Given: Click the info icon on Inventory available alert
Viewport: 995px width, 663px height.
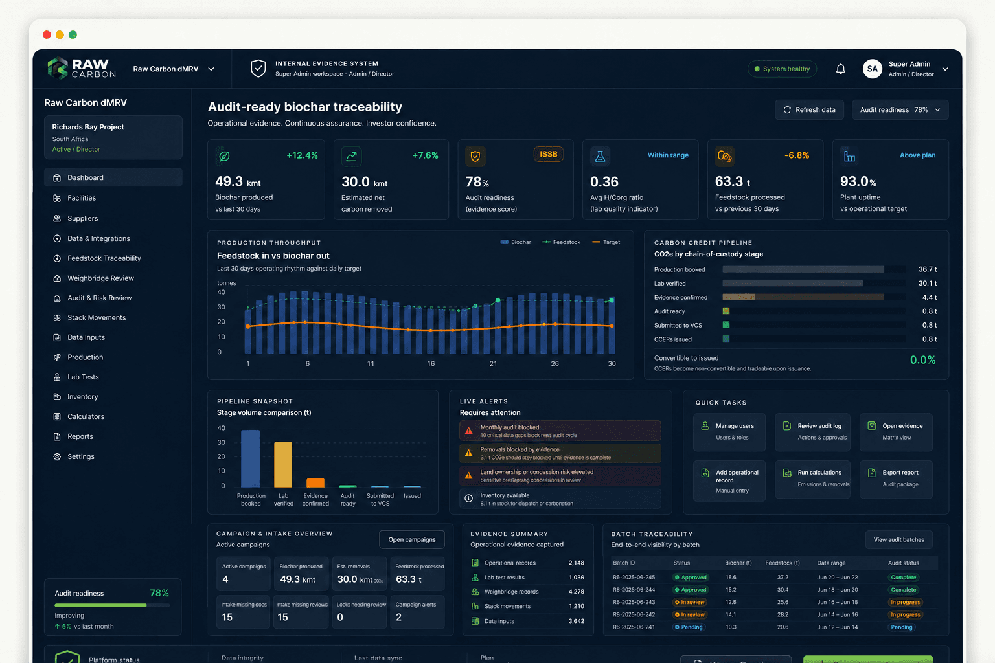Looking at the screenshot, I should pos(469,499).
